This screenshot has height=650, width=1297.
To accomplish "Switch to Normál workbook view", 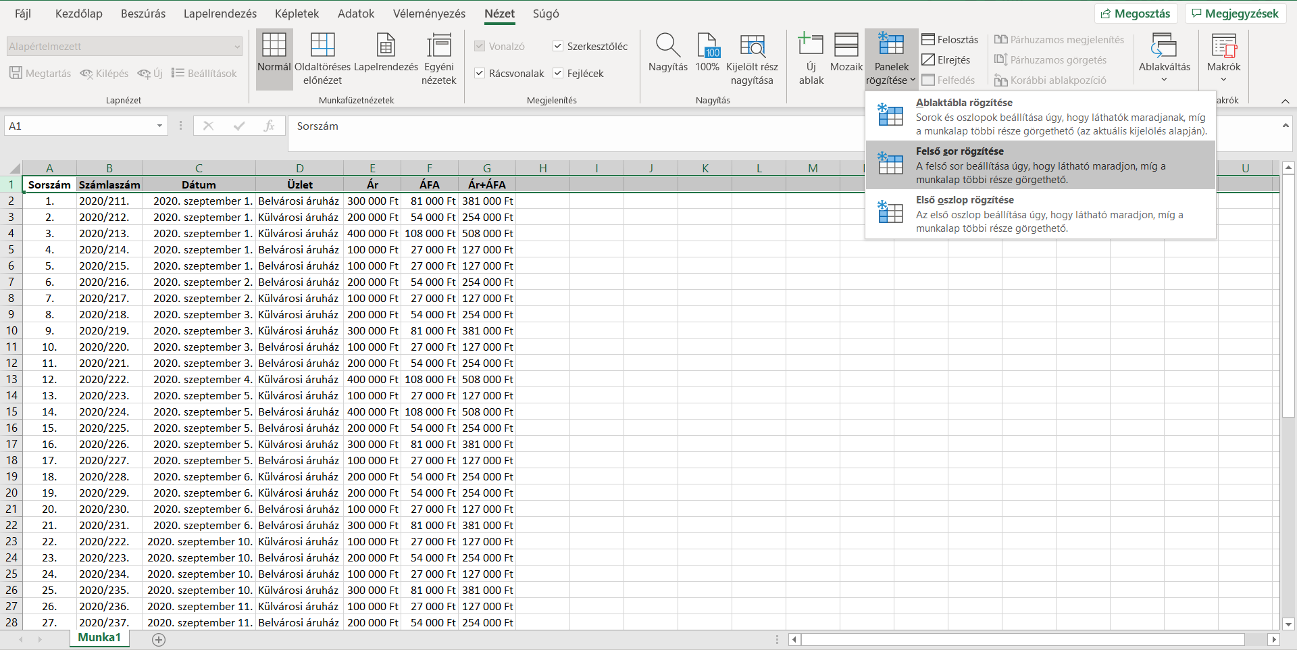I will [274, 59].
